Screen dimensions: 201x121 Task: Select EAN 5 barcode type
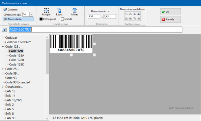pos(9,109)
